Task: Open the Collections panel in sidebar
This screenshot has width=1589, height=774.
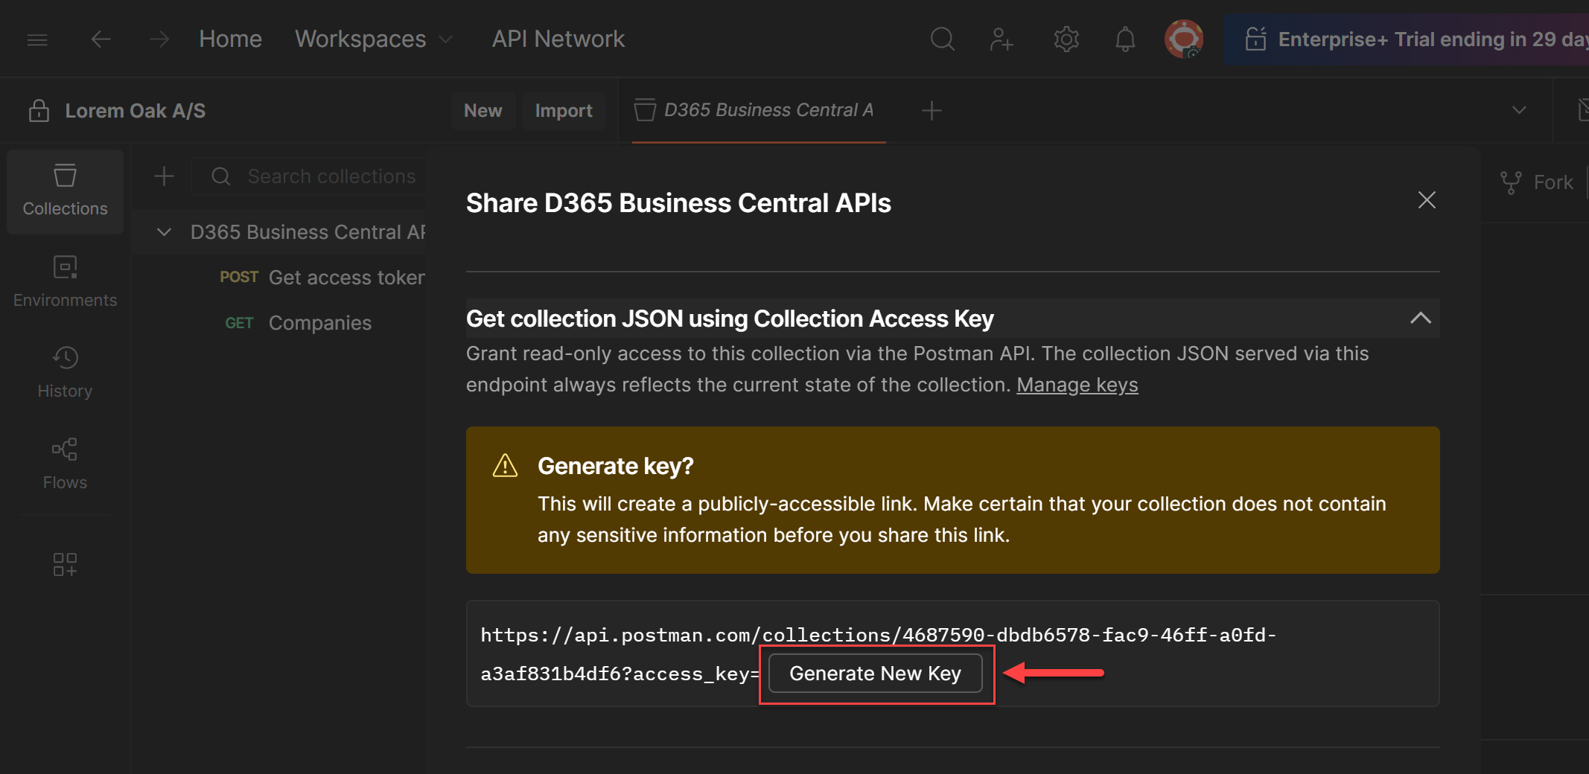Action: 65,191
